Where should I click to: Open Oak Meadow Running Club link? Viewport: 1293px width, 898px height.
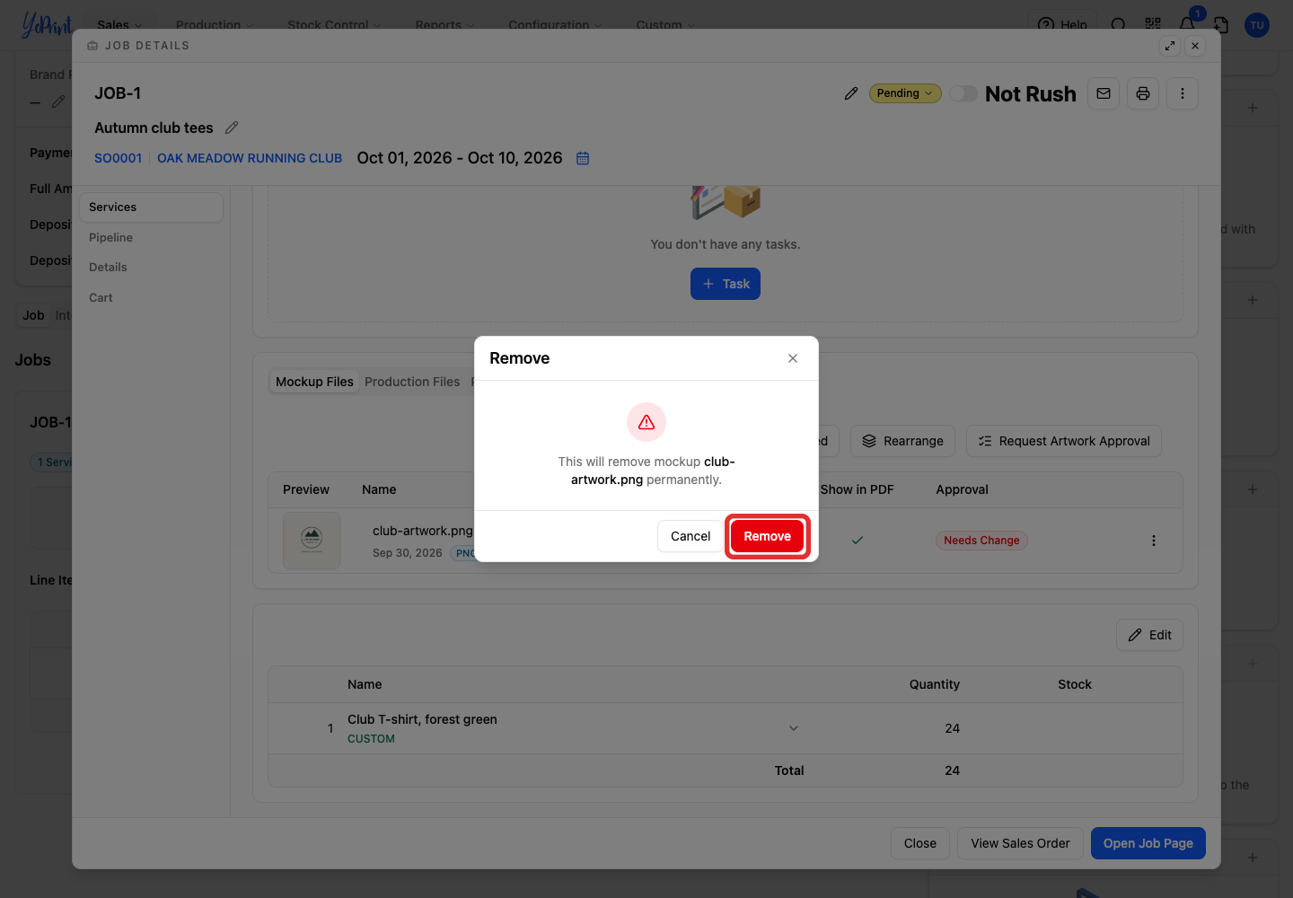250,158
